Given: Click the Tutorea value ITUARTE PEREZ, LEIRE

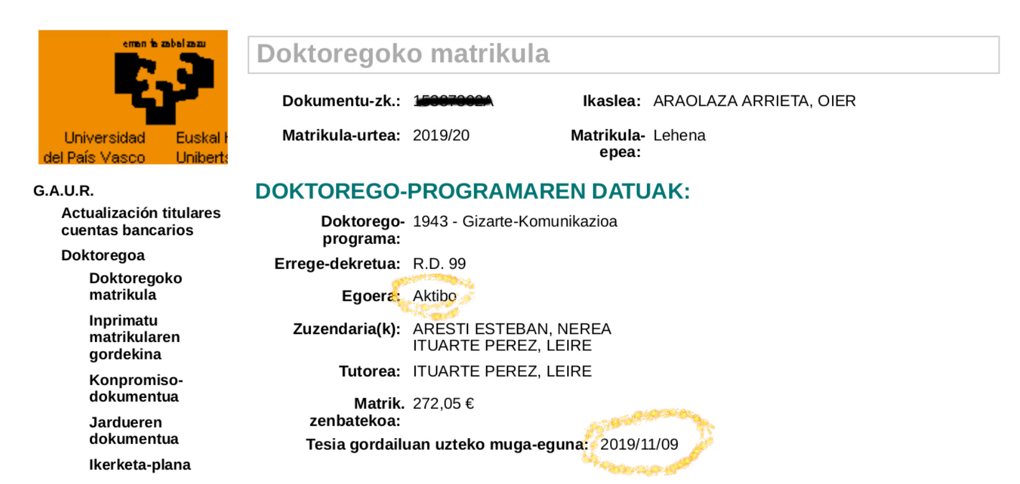Looking at the screenshot, I should point(502,371).
